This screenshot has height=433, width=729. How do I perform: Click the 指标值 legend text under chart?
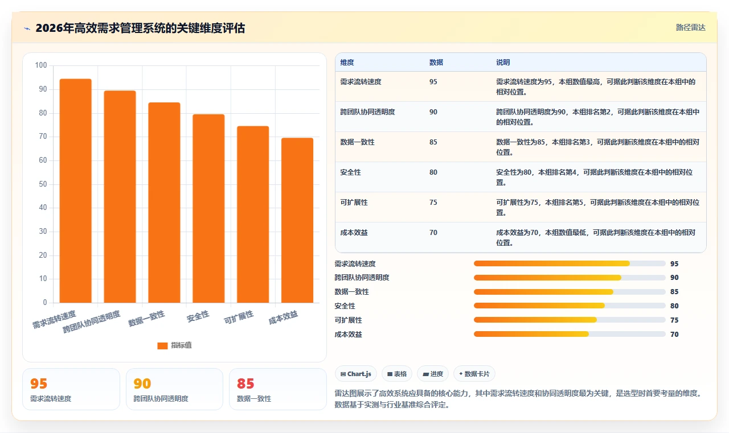pyautogui.click(x=181, y=345)
